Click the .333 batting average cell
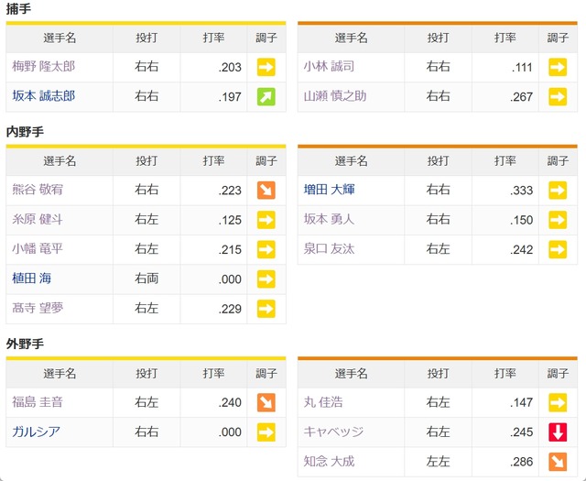The image size is (586, 481). pos(505,191)
